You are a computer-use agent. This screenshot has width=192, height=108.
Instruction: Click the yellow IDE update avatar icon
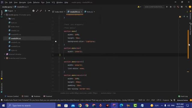point(190,7)
